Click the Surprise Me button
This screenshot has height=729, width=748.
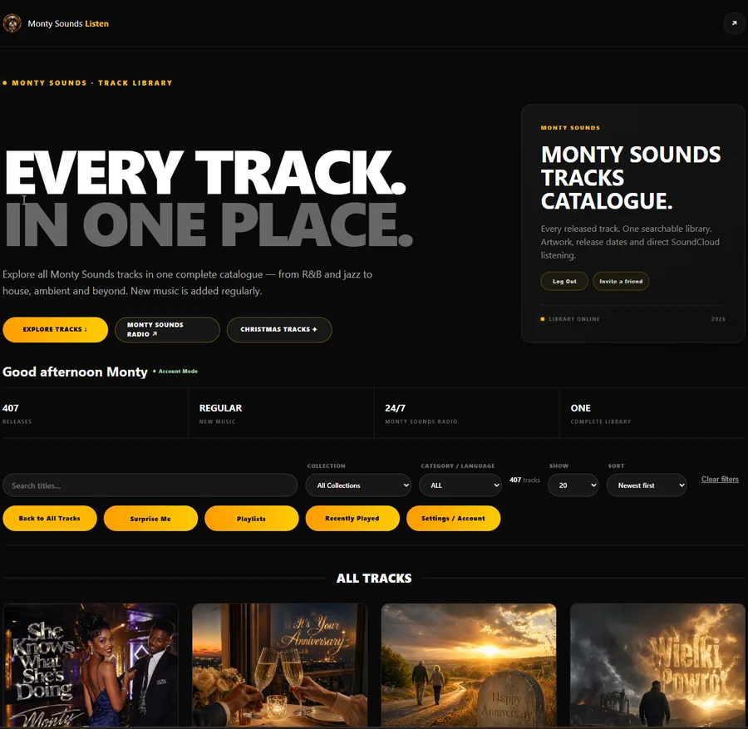click(x=150, y=519)
